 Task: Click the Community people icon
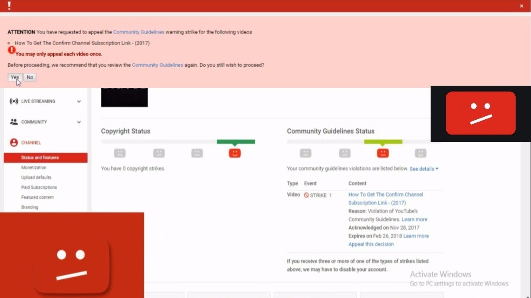click(x=14, y=122)
